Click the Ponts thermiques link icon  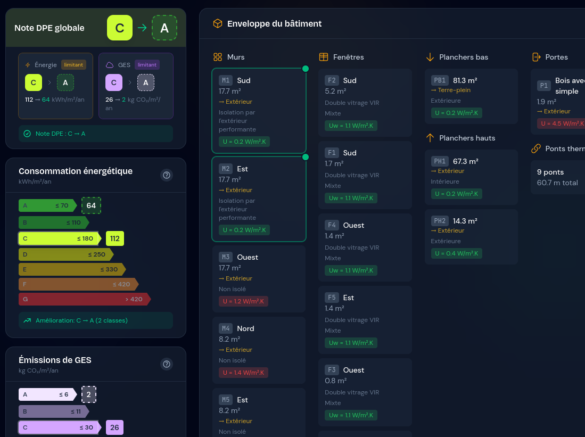pos(536,149)
